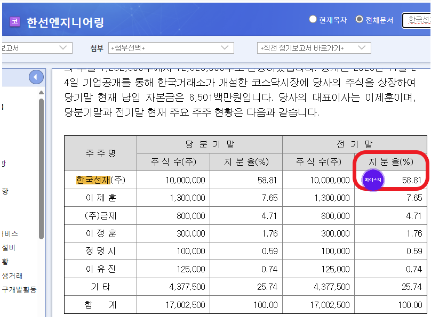Click the highlighted 한국선재(주) shareholder cell
Screen dimensions: 431x324
pos(101,180)
